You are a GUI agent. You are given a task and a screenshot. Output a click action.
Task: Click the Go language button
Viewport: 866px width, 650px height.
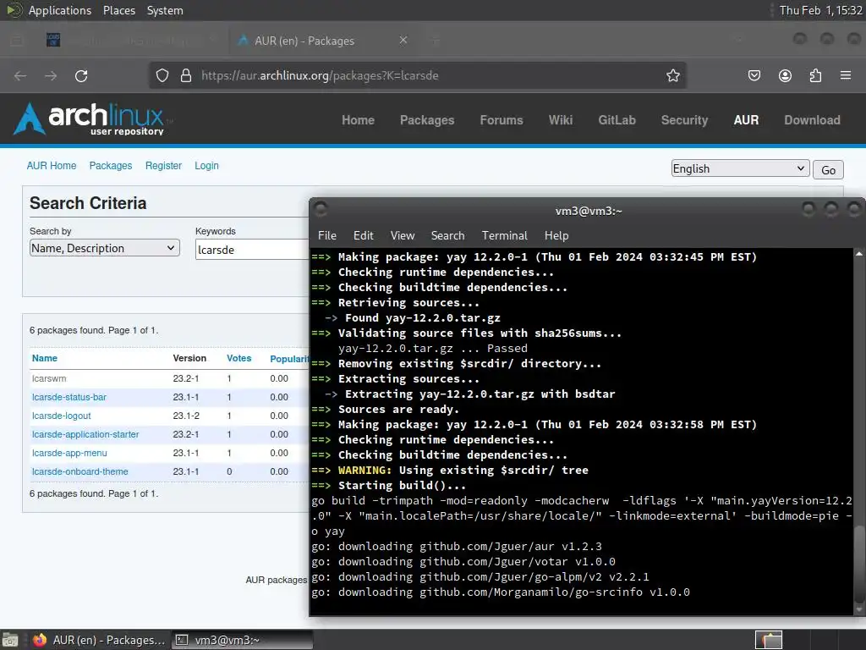click(828, 169)
